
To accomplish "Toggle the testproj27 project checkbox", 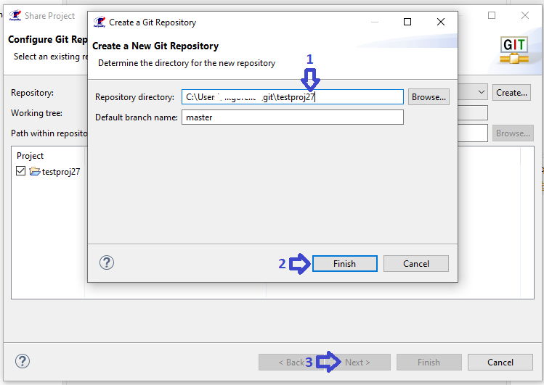I will pyautogui.click(x=20, y=171).
